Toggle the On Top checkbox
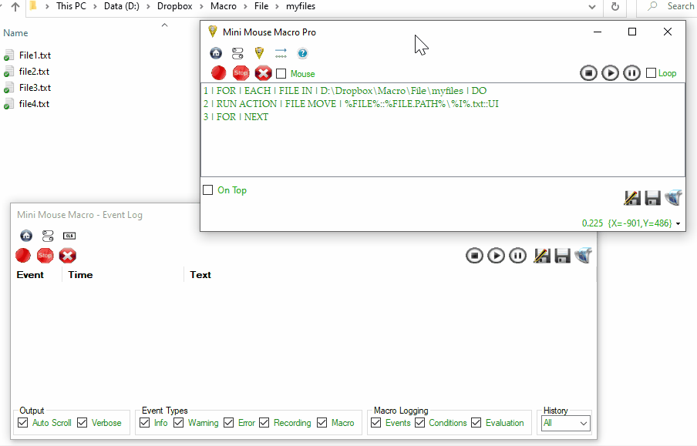 point(207,189)
